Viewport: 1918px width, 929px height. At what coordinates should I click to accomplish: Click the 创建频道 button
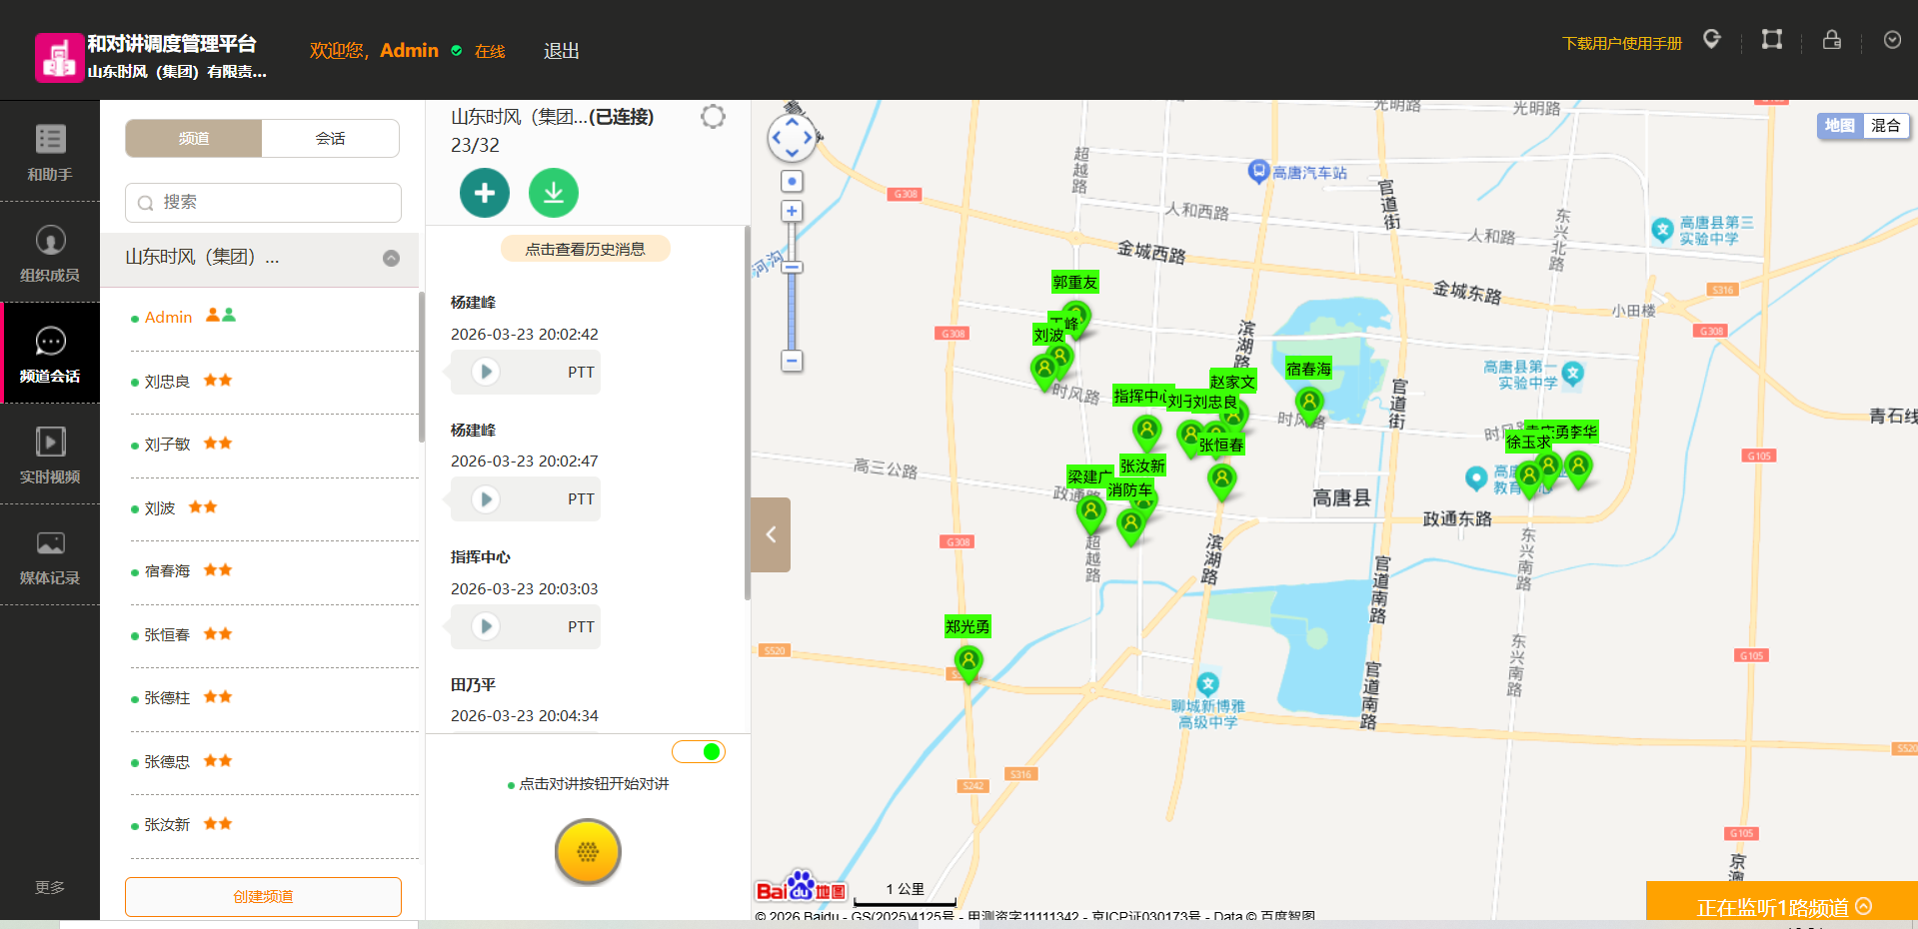coord(263,896)
